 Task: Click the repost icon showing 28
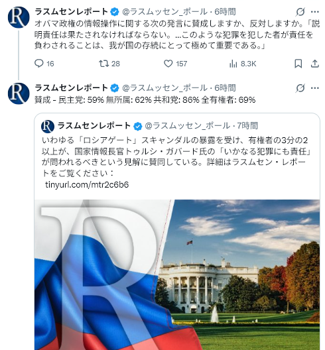pos(103,64)
